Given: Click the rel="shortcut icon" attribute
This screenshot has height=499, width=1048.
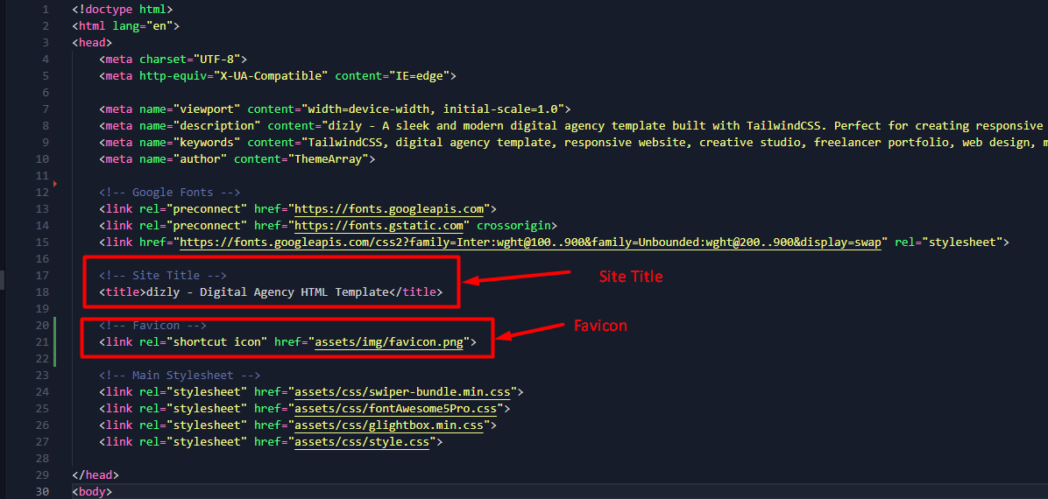Looking at the screenshot, I should (204, 342).
